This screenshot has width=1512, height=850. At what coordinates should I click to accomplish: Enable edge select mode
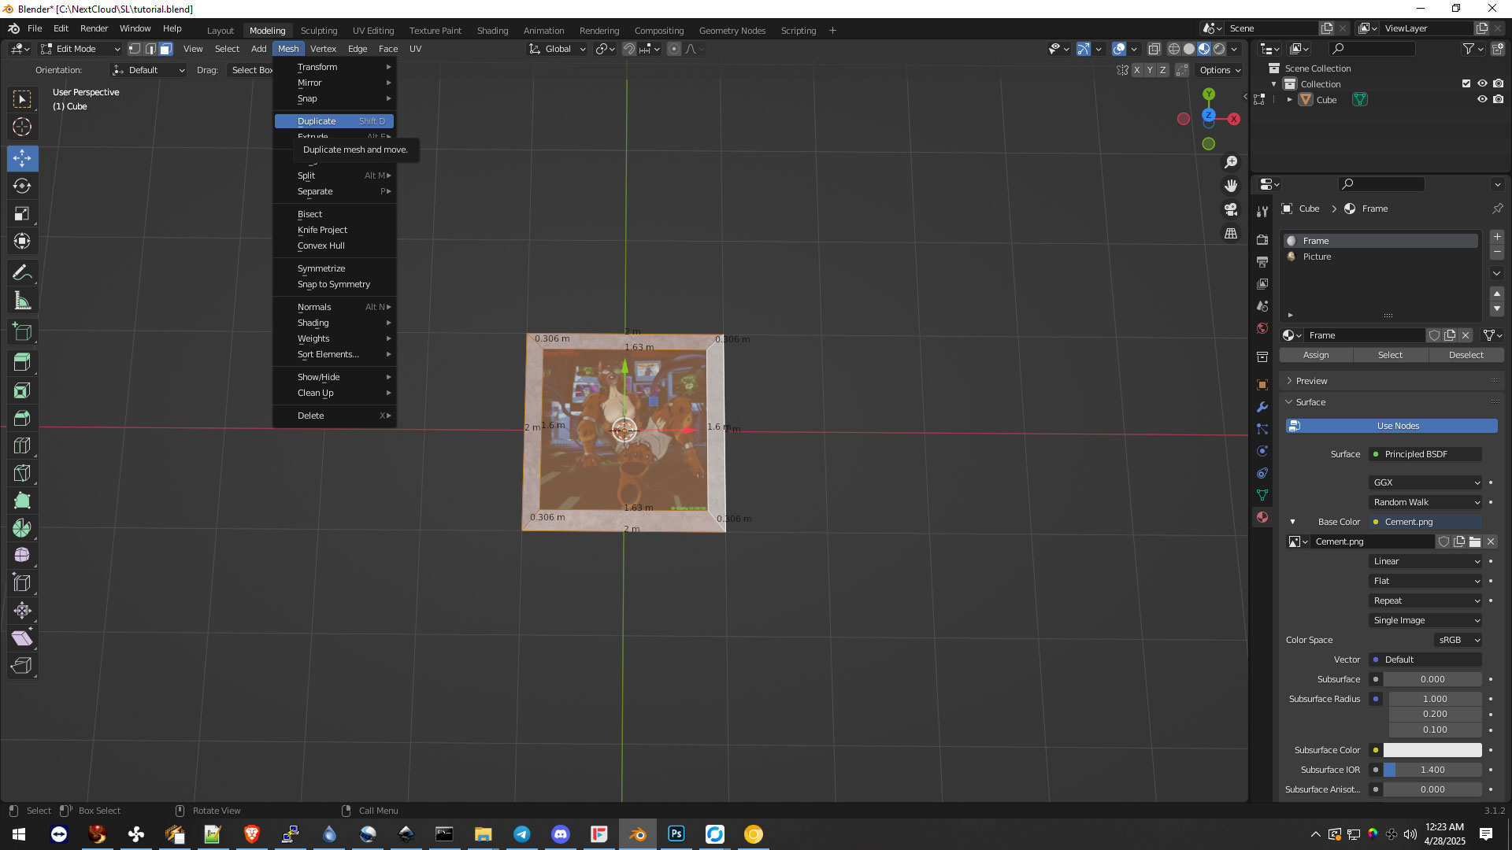click(x=150, y=49)
